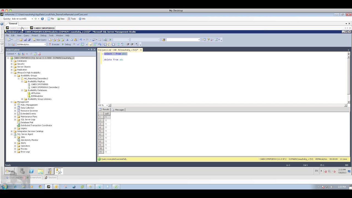Select Database Mail node
Screen dimensions: 352x198
(27, 122)
